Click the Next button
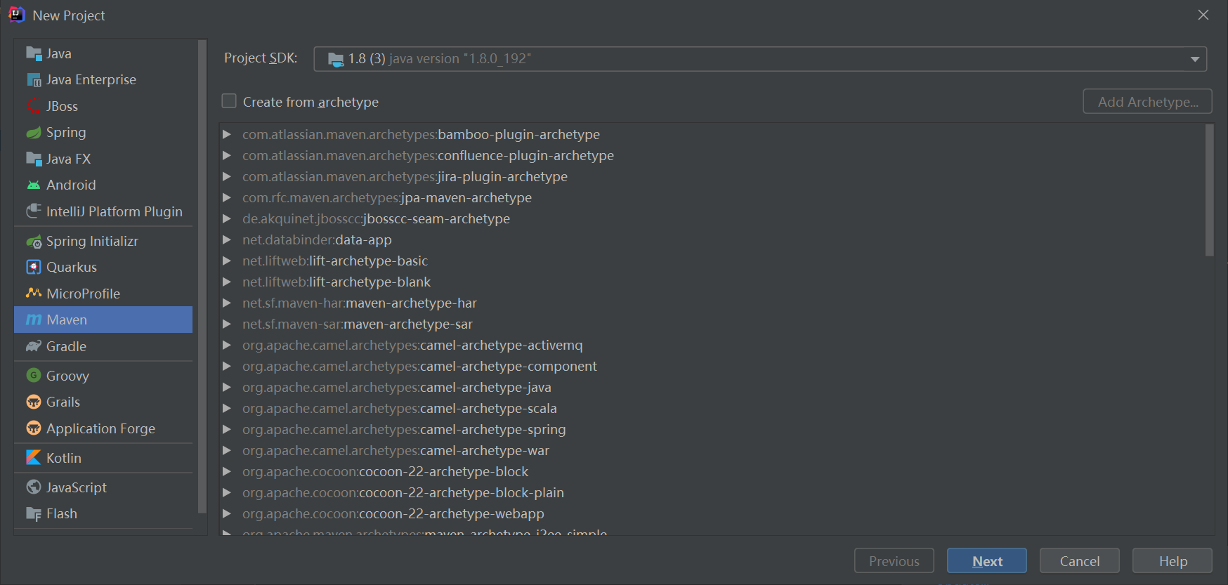The image size is (1228, 585). 986,560
